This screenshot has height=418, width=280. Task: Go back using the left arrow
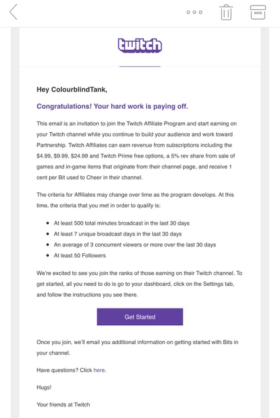[x=14, y=12]
